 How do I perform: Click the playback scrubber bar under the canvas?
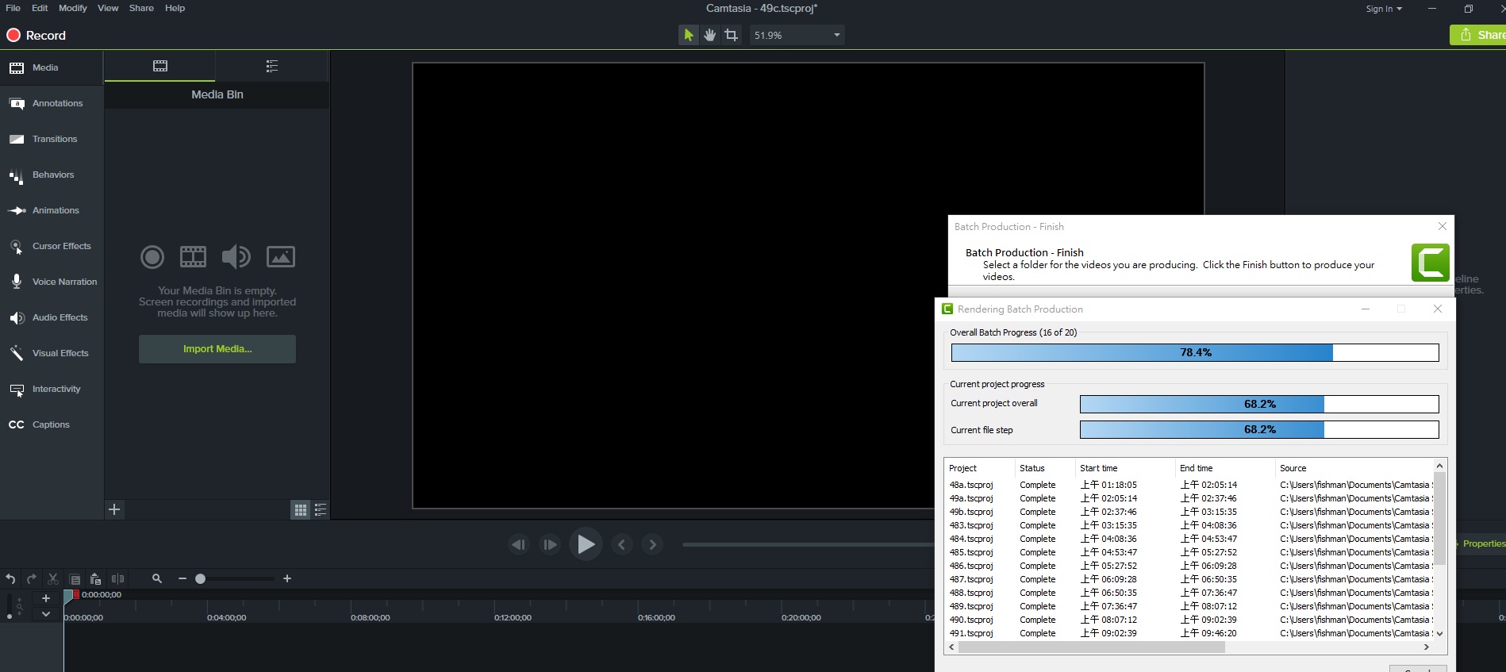coord(808,544)
